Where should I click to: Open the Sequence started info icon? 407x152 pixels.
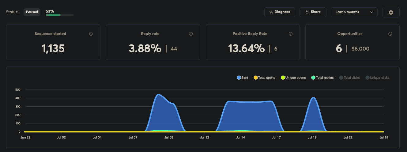click(x=91, y=34)
